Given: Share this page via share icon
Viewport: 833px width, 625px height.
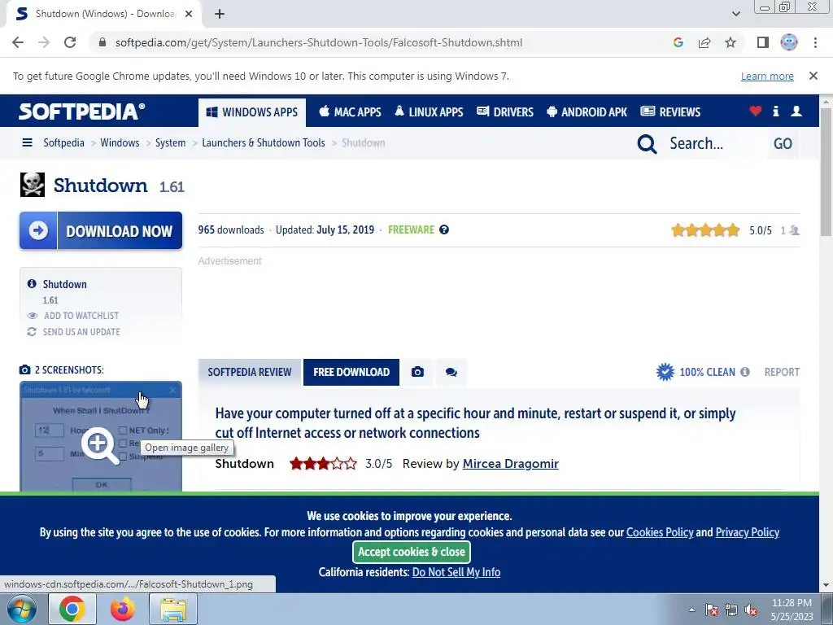Looking at the screenshot, I should click(704, 42).
